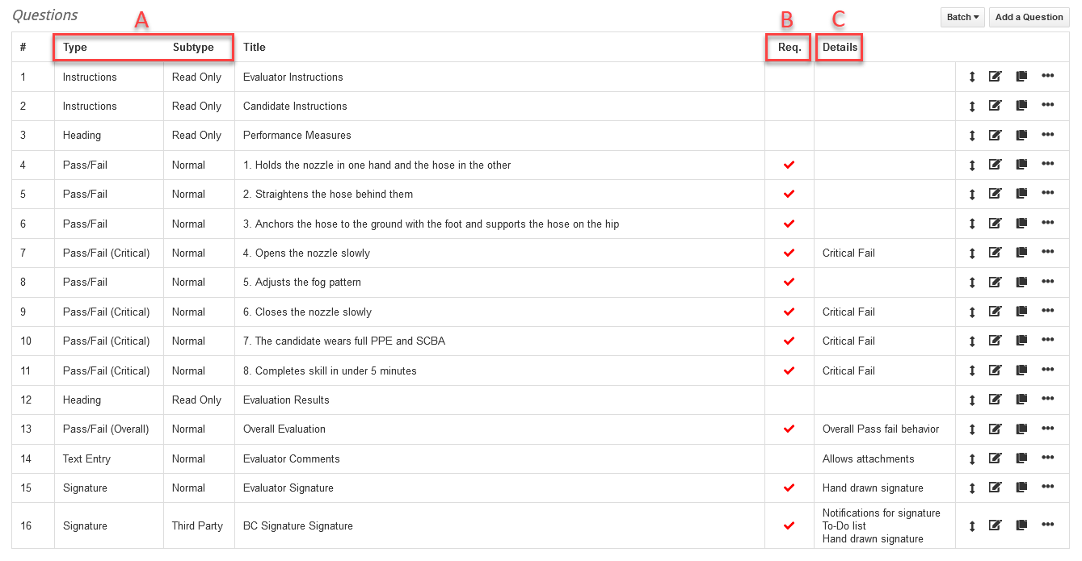Edit the Evaluator Signature question

[995, 487]
